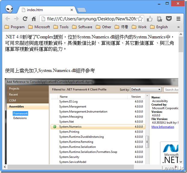Select the System.Messaging row
Screen dimensions: 187x173
[x=98, y=117]
